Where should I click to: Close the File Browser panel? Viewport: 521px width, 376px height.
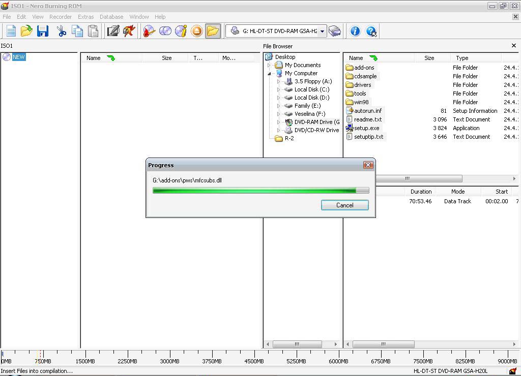coord(514,46)
